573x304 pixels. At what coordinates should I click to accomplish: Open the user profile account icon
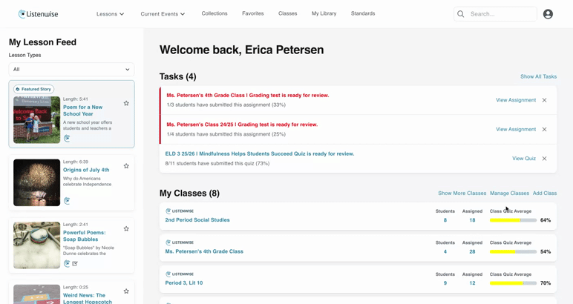click(548, 14)
